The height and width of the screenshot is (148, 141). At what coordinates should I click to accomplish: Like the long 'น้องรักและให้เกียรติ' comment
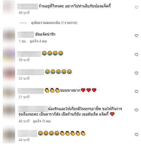136,110
